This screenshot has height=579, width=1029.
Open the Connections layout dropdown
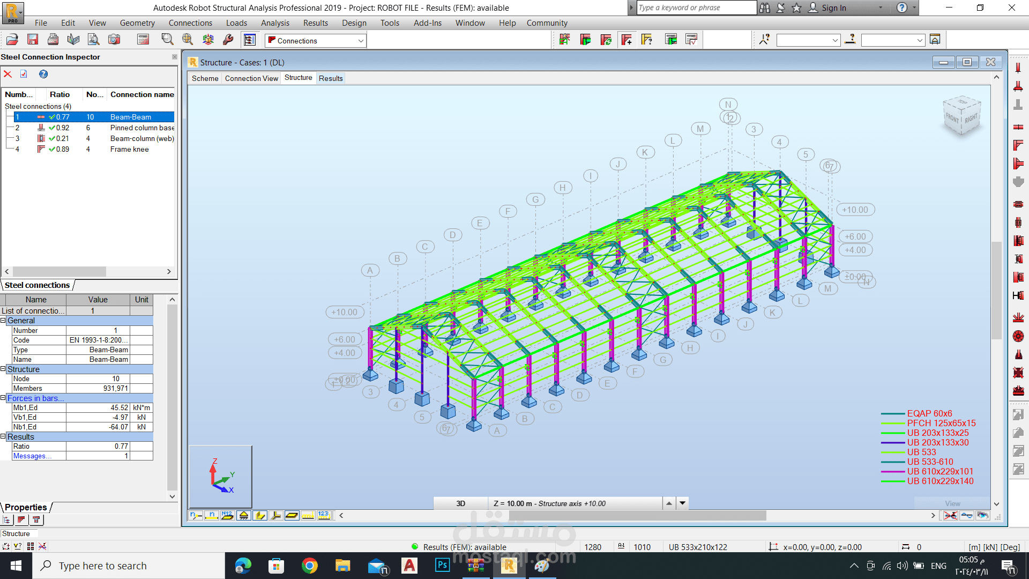(x=361, y=41)
